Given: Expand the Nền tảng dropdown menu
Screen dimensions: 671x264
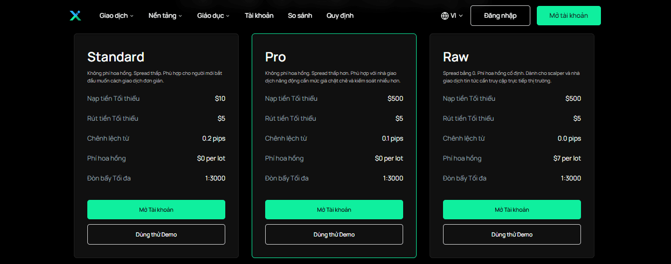Looking at the screenshot, I should [165, 16].
